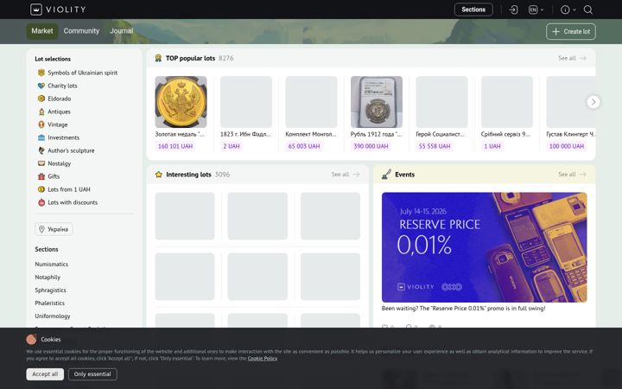The width and height of the screenshot is (622, 389).
Task: Open the Sections button in header
Action: [x=473, y=10]
